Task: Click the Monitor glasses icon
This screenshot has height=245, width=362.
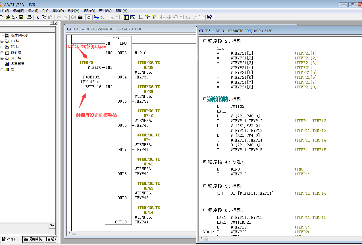Action: (103, 17)
